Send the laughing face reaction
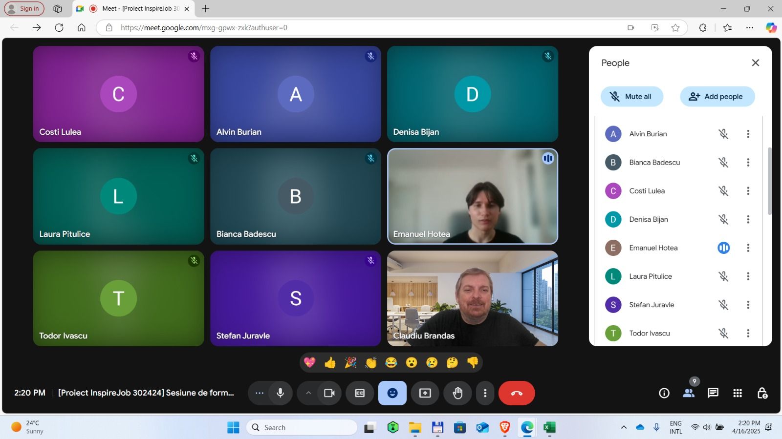Viewport: 782px width, 439px height. coord(391,362)
